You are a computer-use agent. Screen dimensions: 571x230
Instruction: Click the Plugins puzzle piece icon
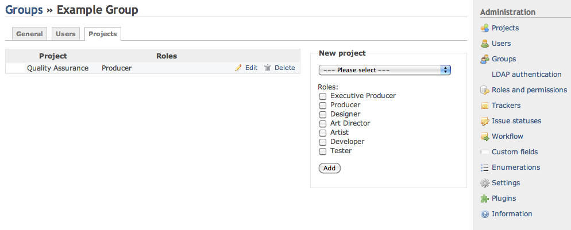484,198
